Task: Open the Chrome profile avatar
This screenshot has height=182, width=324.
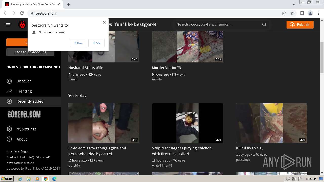Action: [310, 13]
